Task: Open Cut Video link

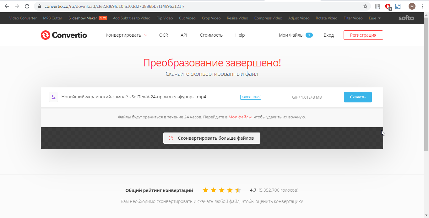Action: (x=187, y=18)
